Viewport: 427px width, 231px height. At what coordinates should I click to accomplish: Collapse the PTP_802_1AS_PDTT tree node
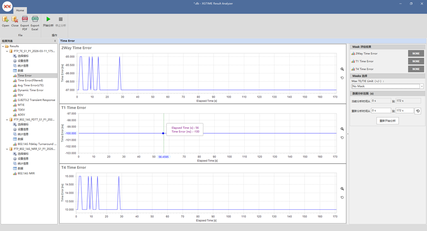point(7,119)
